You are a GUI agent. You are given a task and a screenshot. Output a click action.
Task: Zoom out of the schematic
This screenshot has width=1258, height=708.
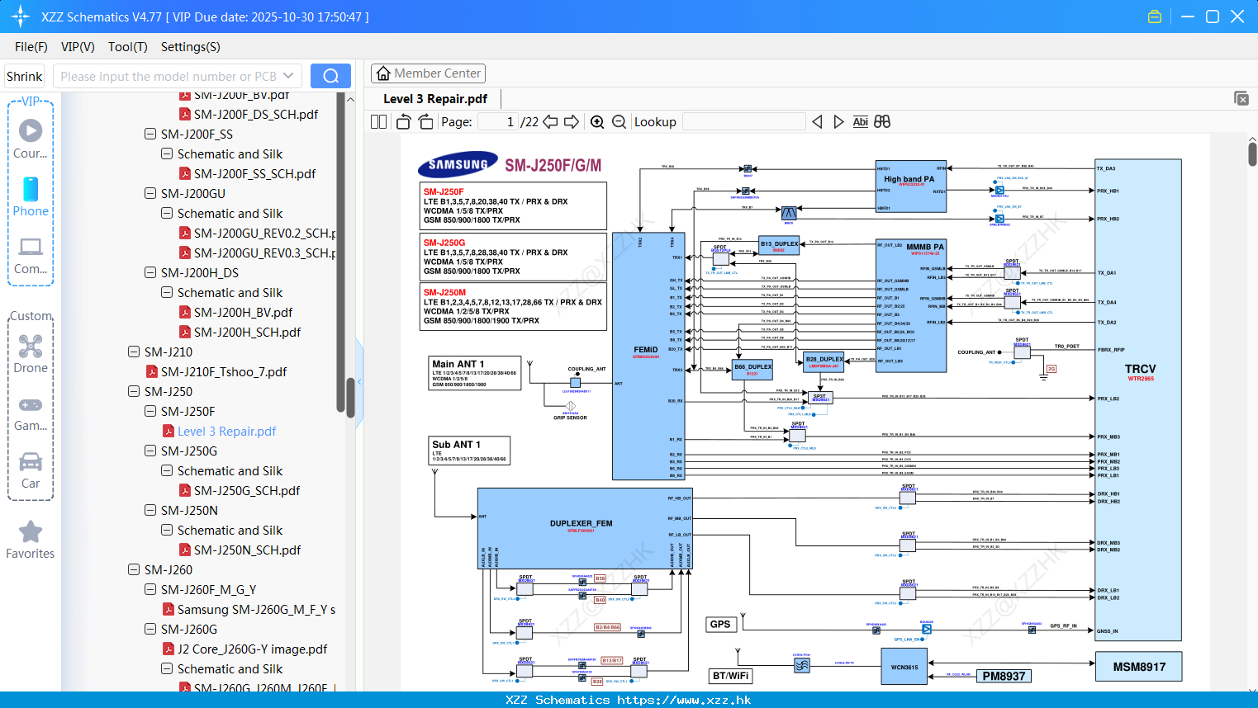619,121
